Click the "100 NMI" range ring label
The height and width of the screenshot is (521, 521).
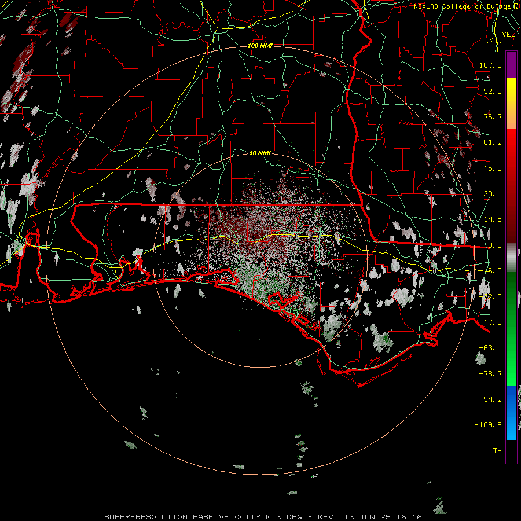pyautogui.click(x=260, y=46)
